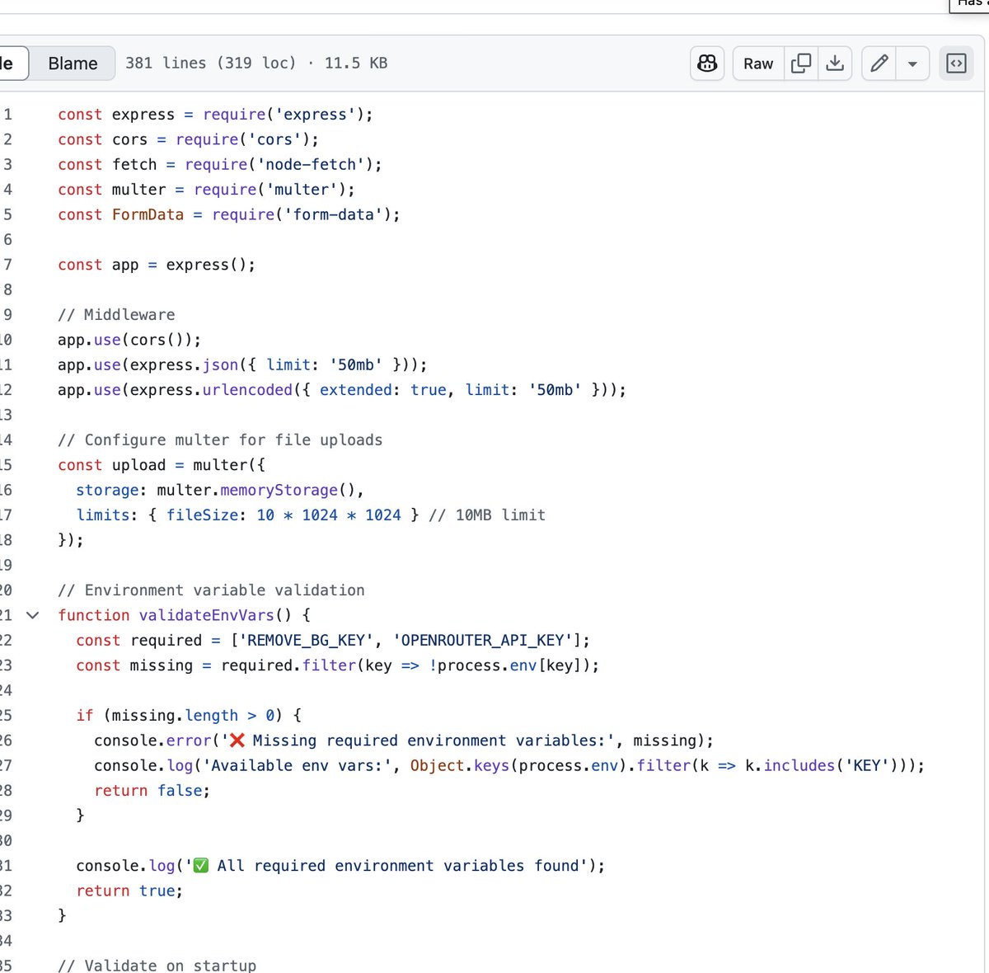Select line number 1
The width and height of the screenshot is (989, 973).
(x=8, y=114)
